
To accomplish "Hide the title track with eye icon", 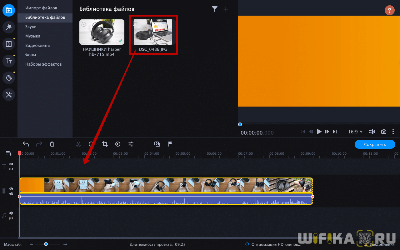I will (11, 164).
